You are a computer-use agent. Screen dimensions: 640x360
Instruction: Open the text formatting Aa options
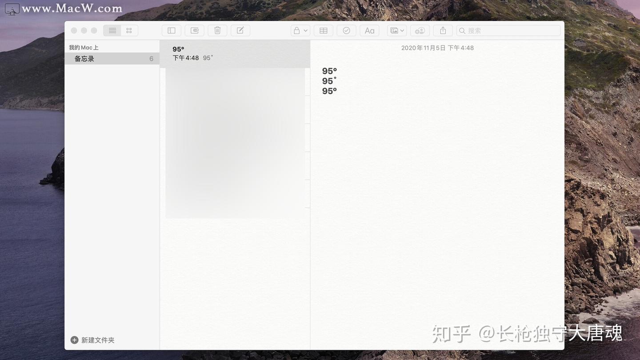pos(369,30)
